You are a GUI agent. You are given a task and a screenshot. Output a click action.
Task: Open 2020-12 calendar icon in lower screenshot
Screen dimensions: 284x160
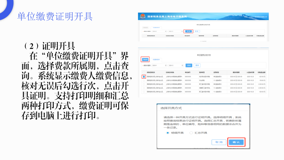182,66
